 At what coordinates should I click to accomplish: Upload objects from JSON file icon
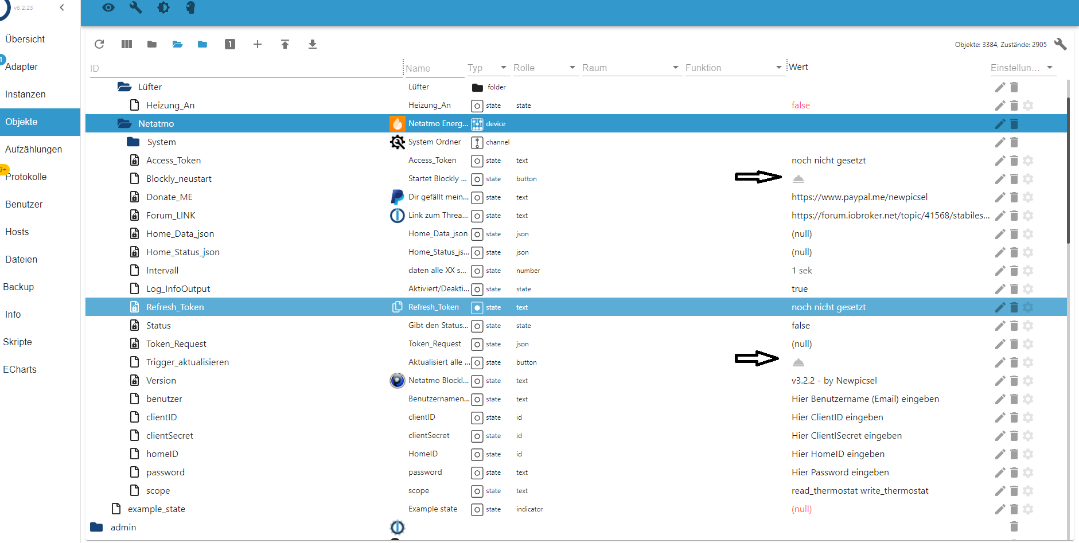[285, 44]
